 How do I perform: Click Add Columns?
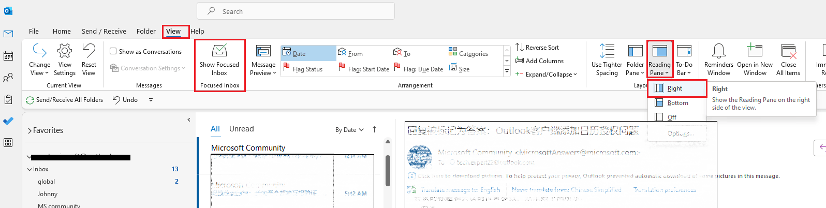click(x=539, y=61)
